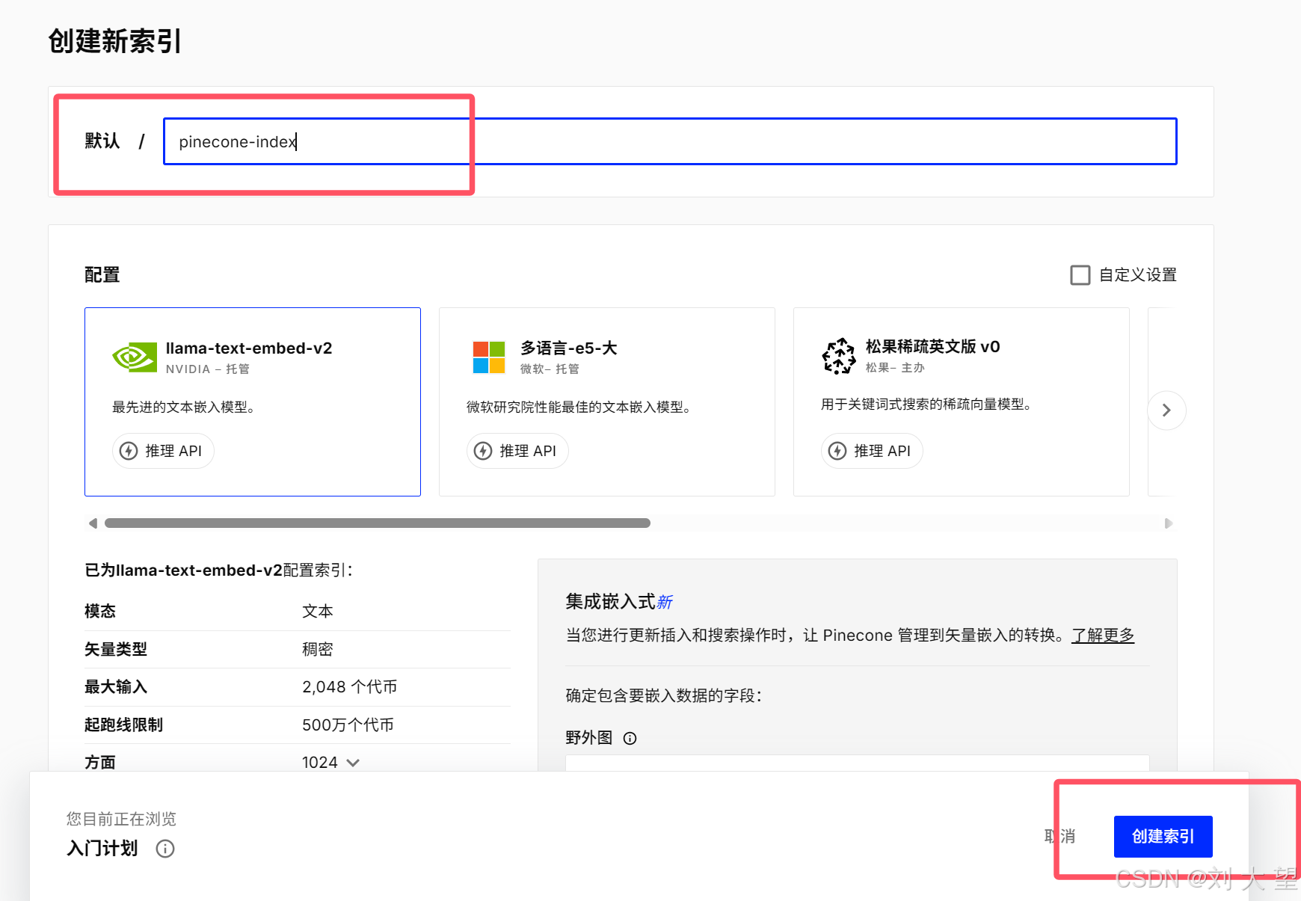Select the 多语言-e5-大 model card
Screen dimensions: 1301x901
click(x=607, y=402)
